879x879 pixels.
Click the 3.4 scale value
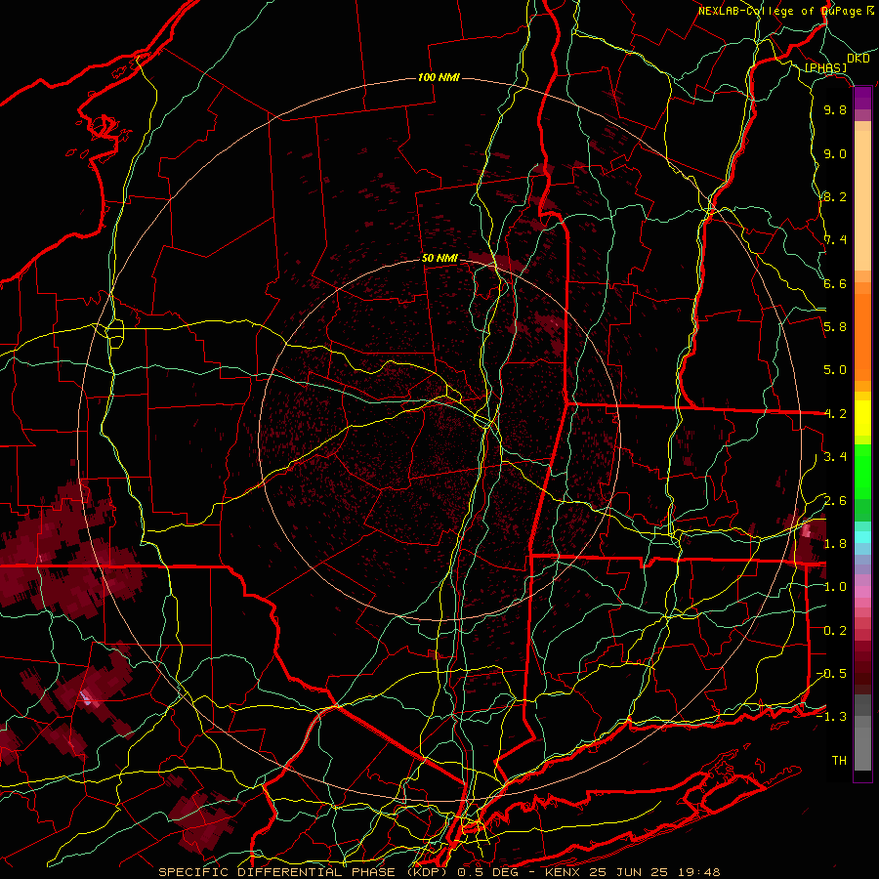tap(835, 456)
